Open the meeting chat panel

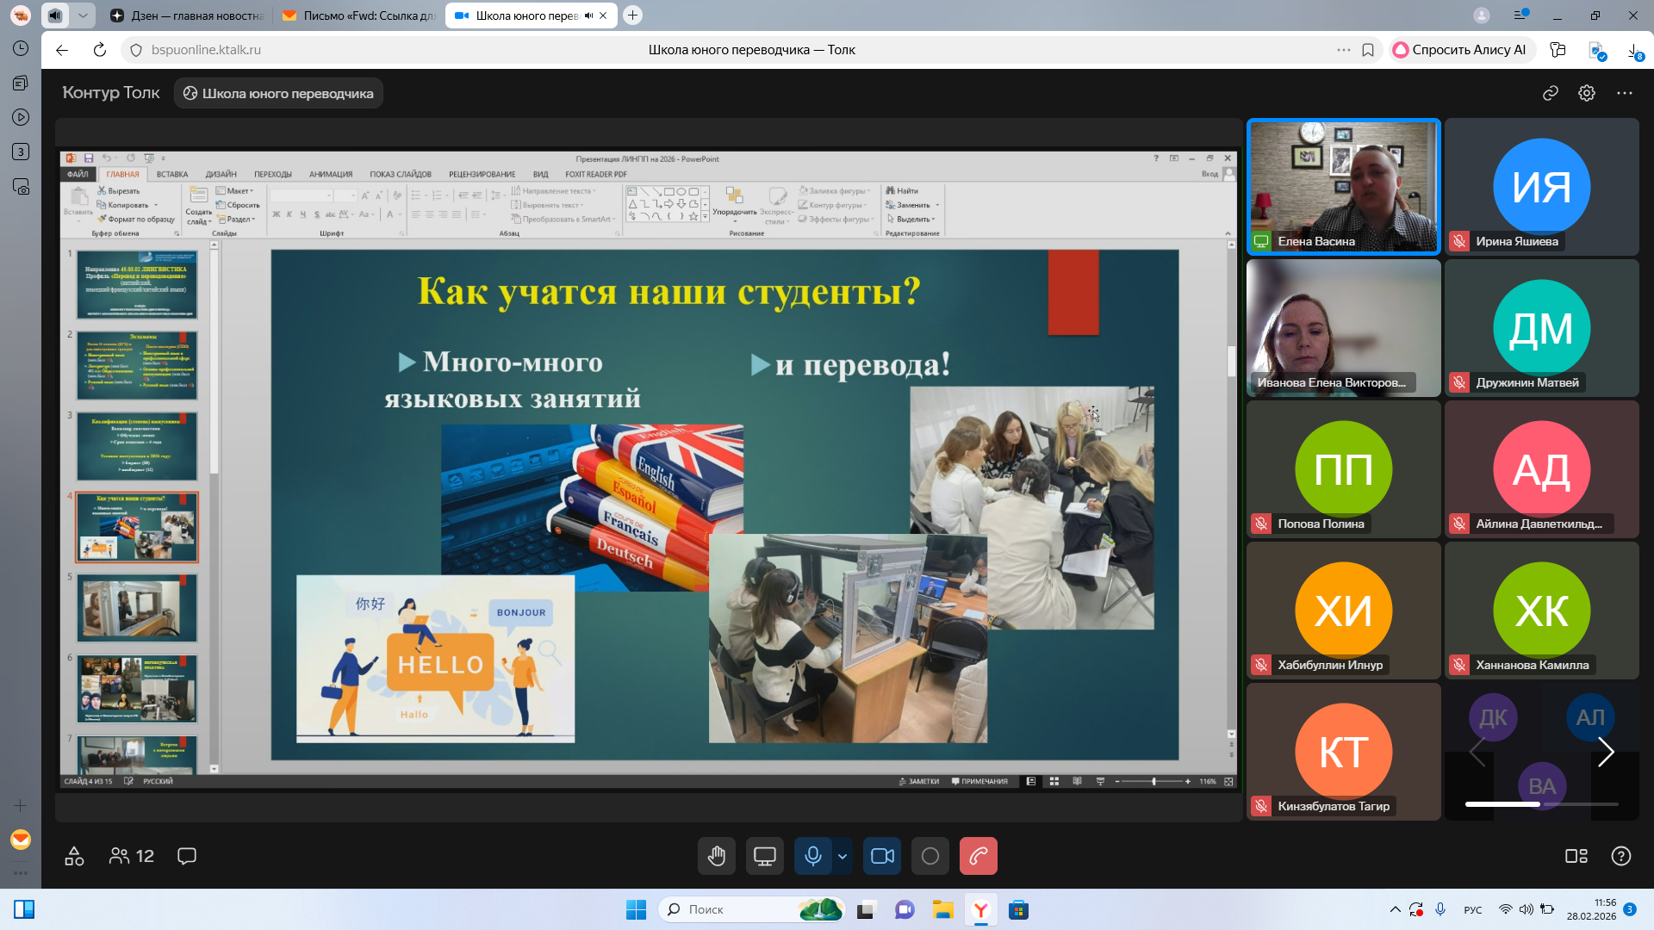187,856
